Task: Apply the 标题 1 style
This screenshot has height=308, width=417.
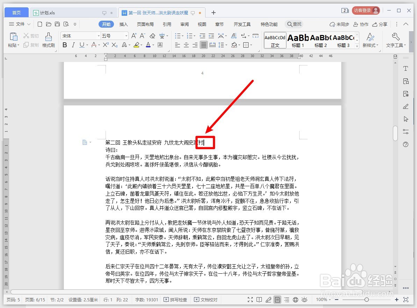Action: pos(297,41)
